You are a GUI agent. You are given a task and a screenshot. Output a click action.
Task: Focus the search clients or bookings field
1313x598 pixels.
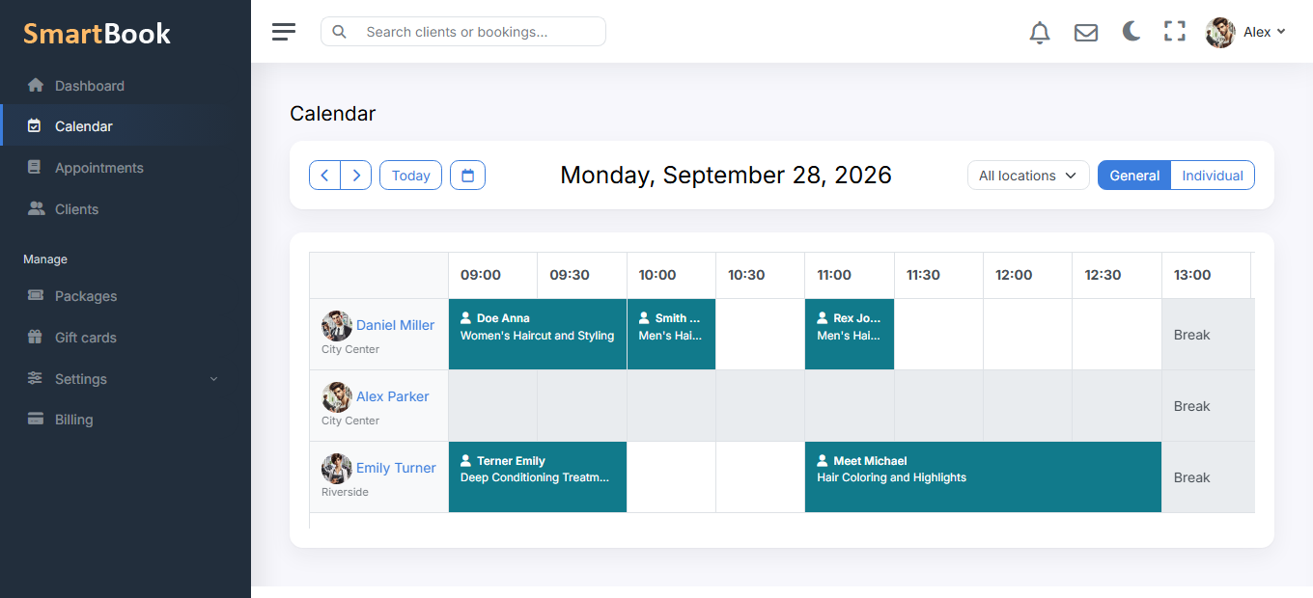coord(463,32)
